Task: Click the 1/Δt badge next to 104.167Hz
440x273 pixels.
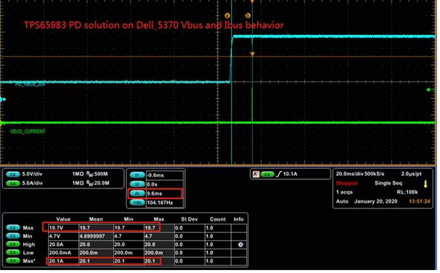Action: pos(137,203)
